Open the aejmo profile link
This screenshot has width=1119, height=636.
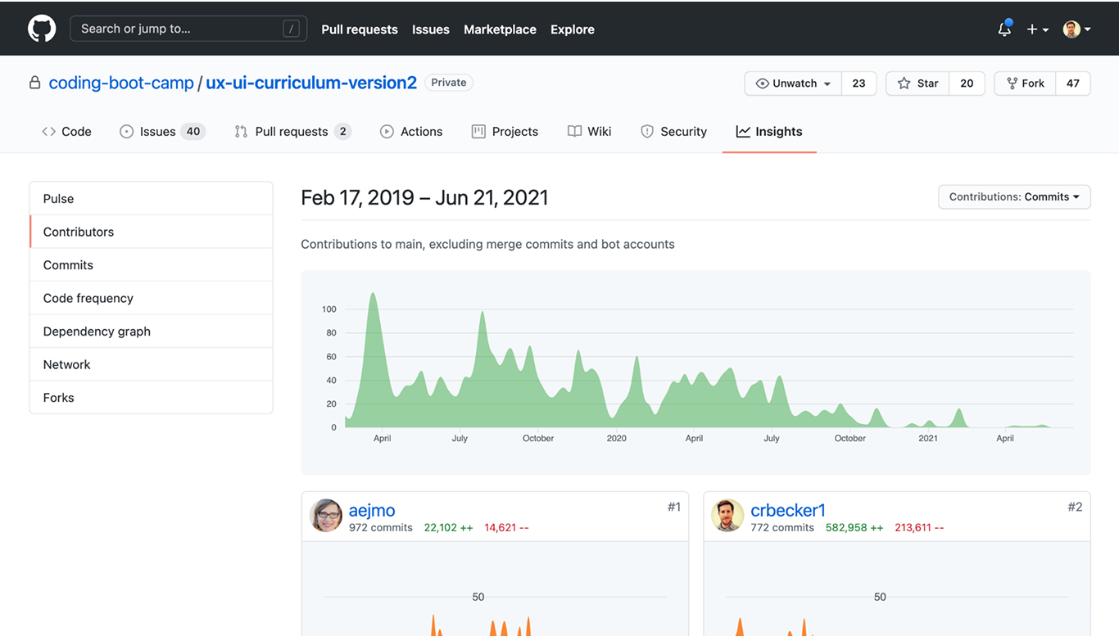(372, 510)
